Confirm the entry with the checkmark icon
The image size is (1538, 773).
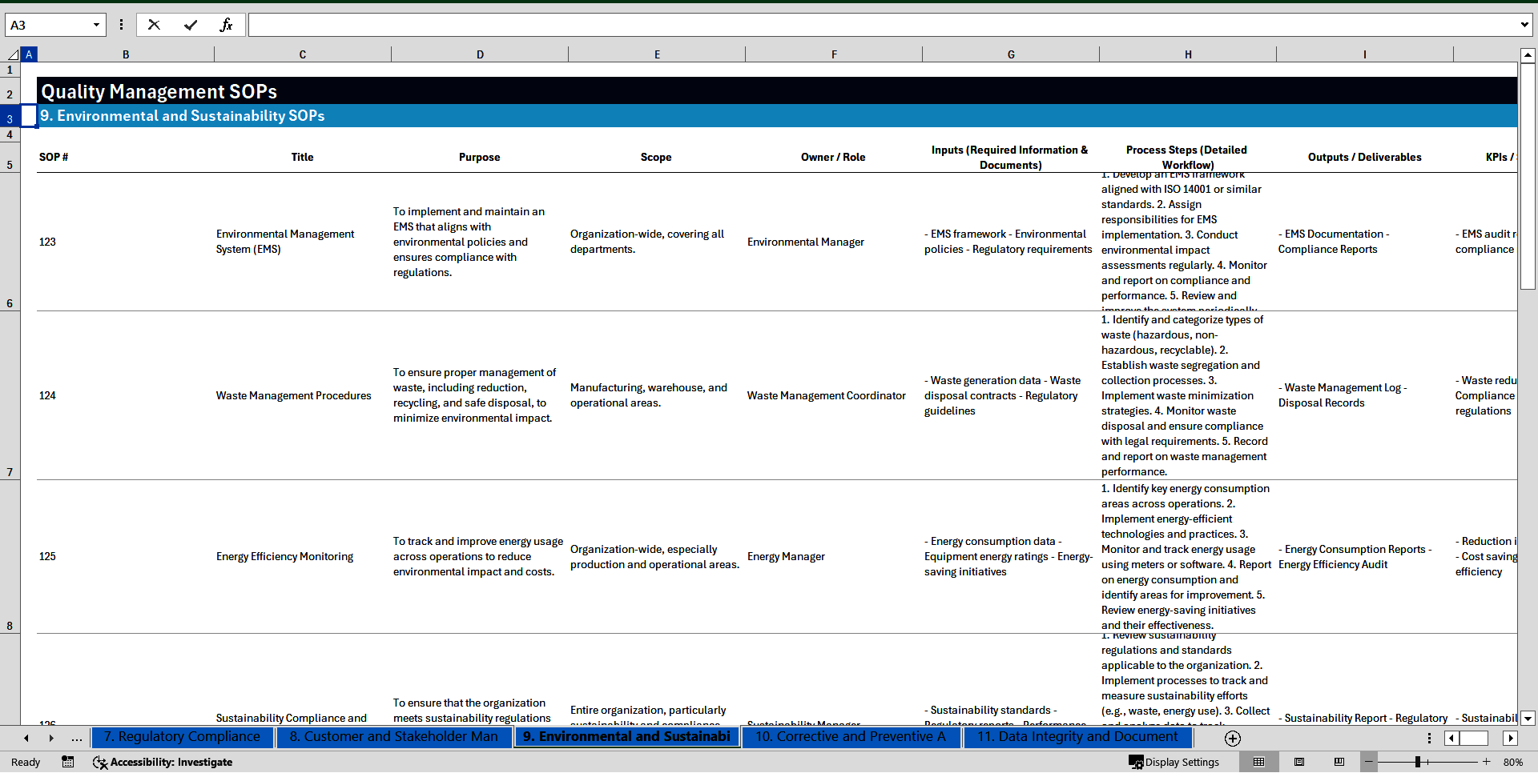(191, 25)
